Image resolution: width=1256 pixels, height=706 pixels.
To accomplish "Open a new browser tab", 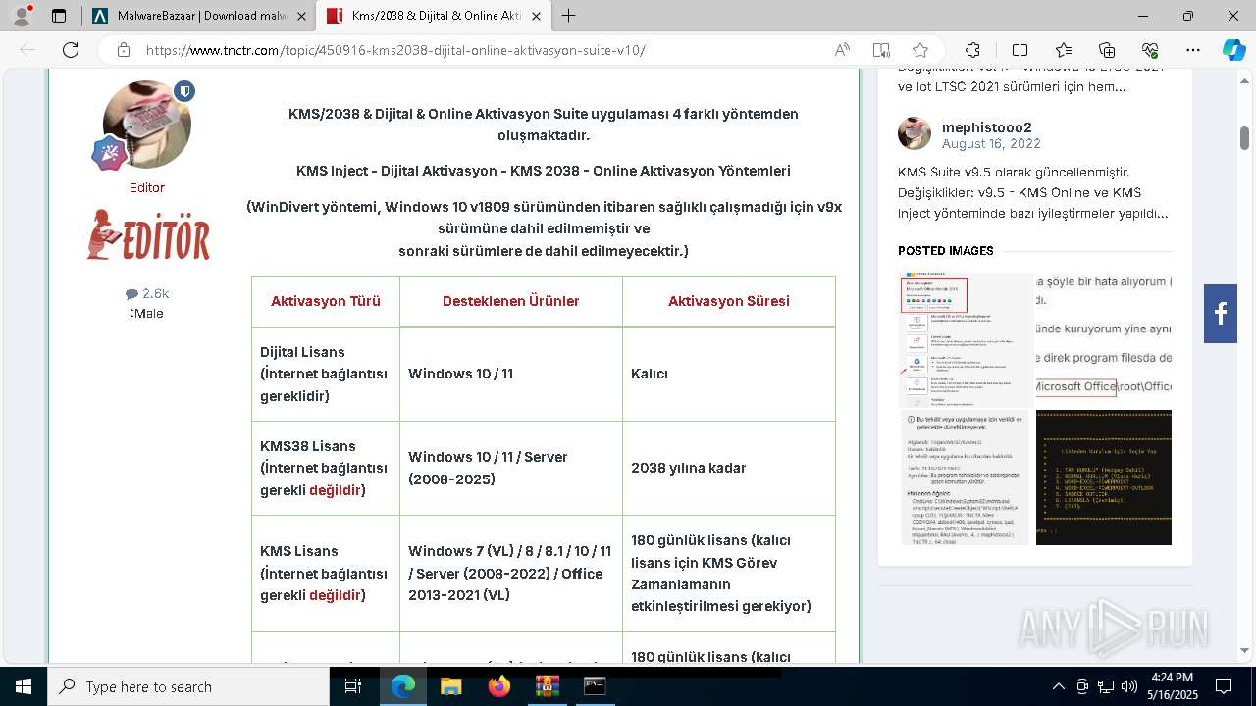I will pyautogui.click(x=568, y=16).
